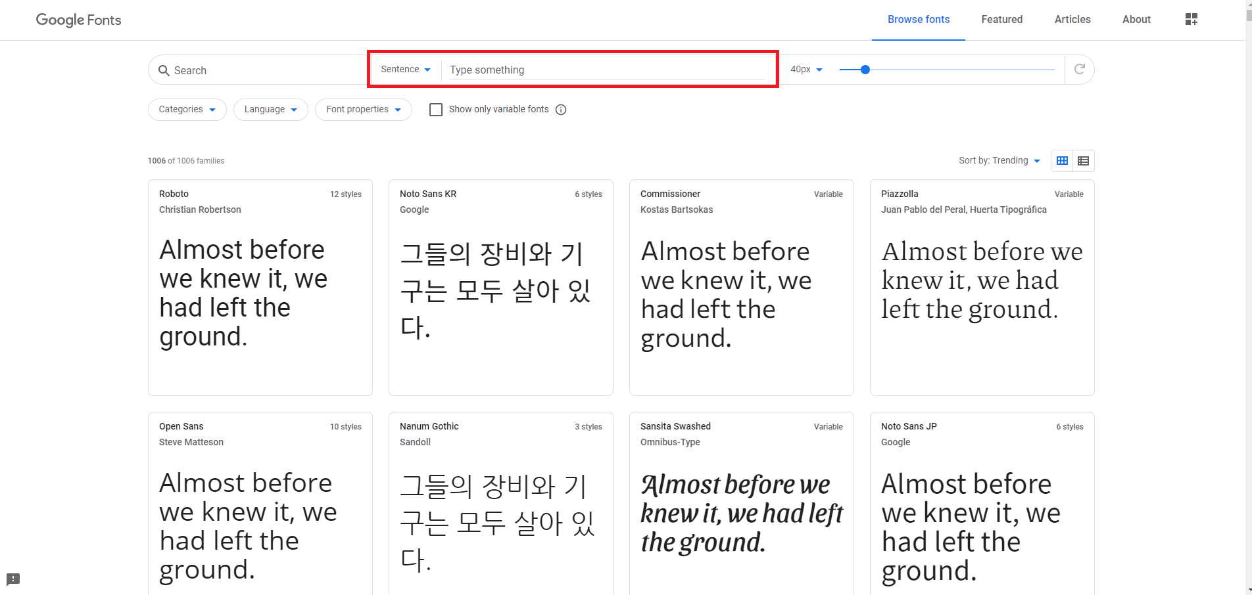This screenshot has width=1252, height=595.
Task: Switch to list view layout
Action: coord(1084,161)
